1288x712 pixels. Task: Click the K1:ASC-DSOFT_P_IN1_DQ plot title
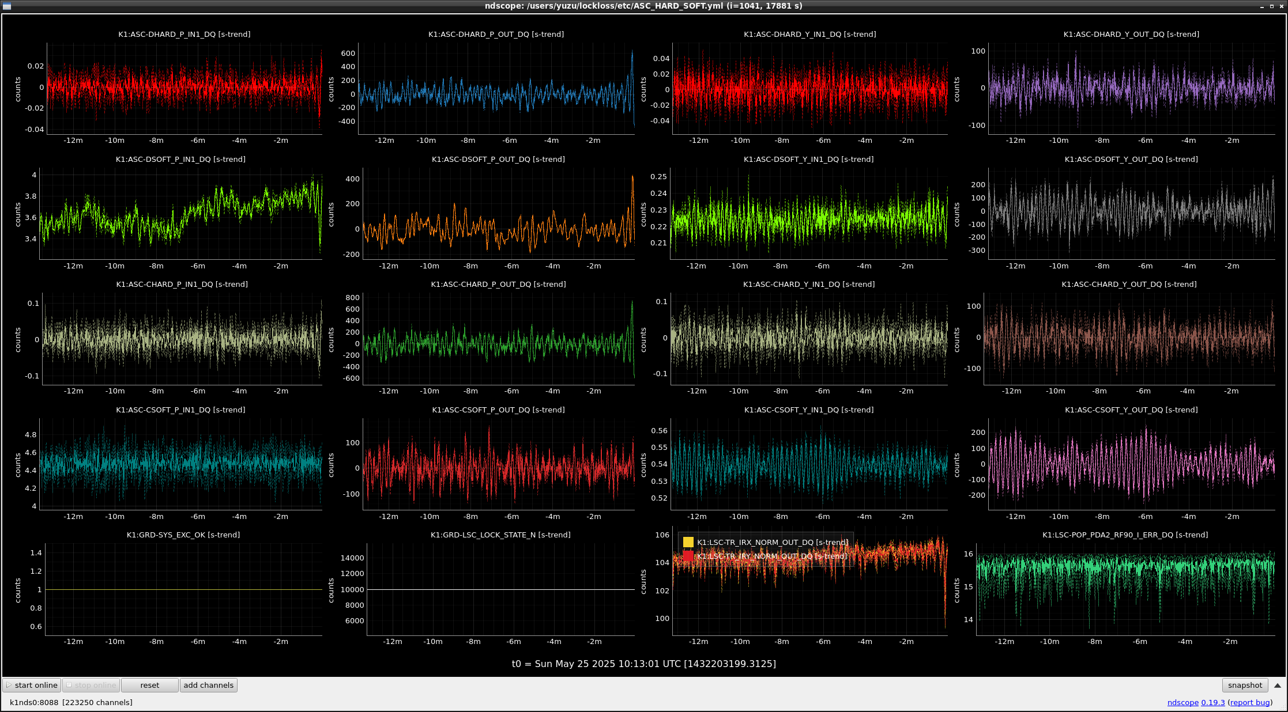(x=180, y=160)
